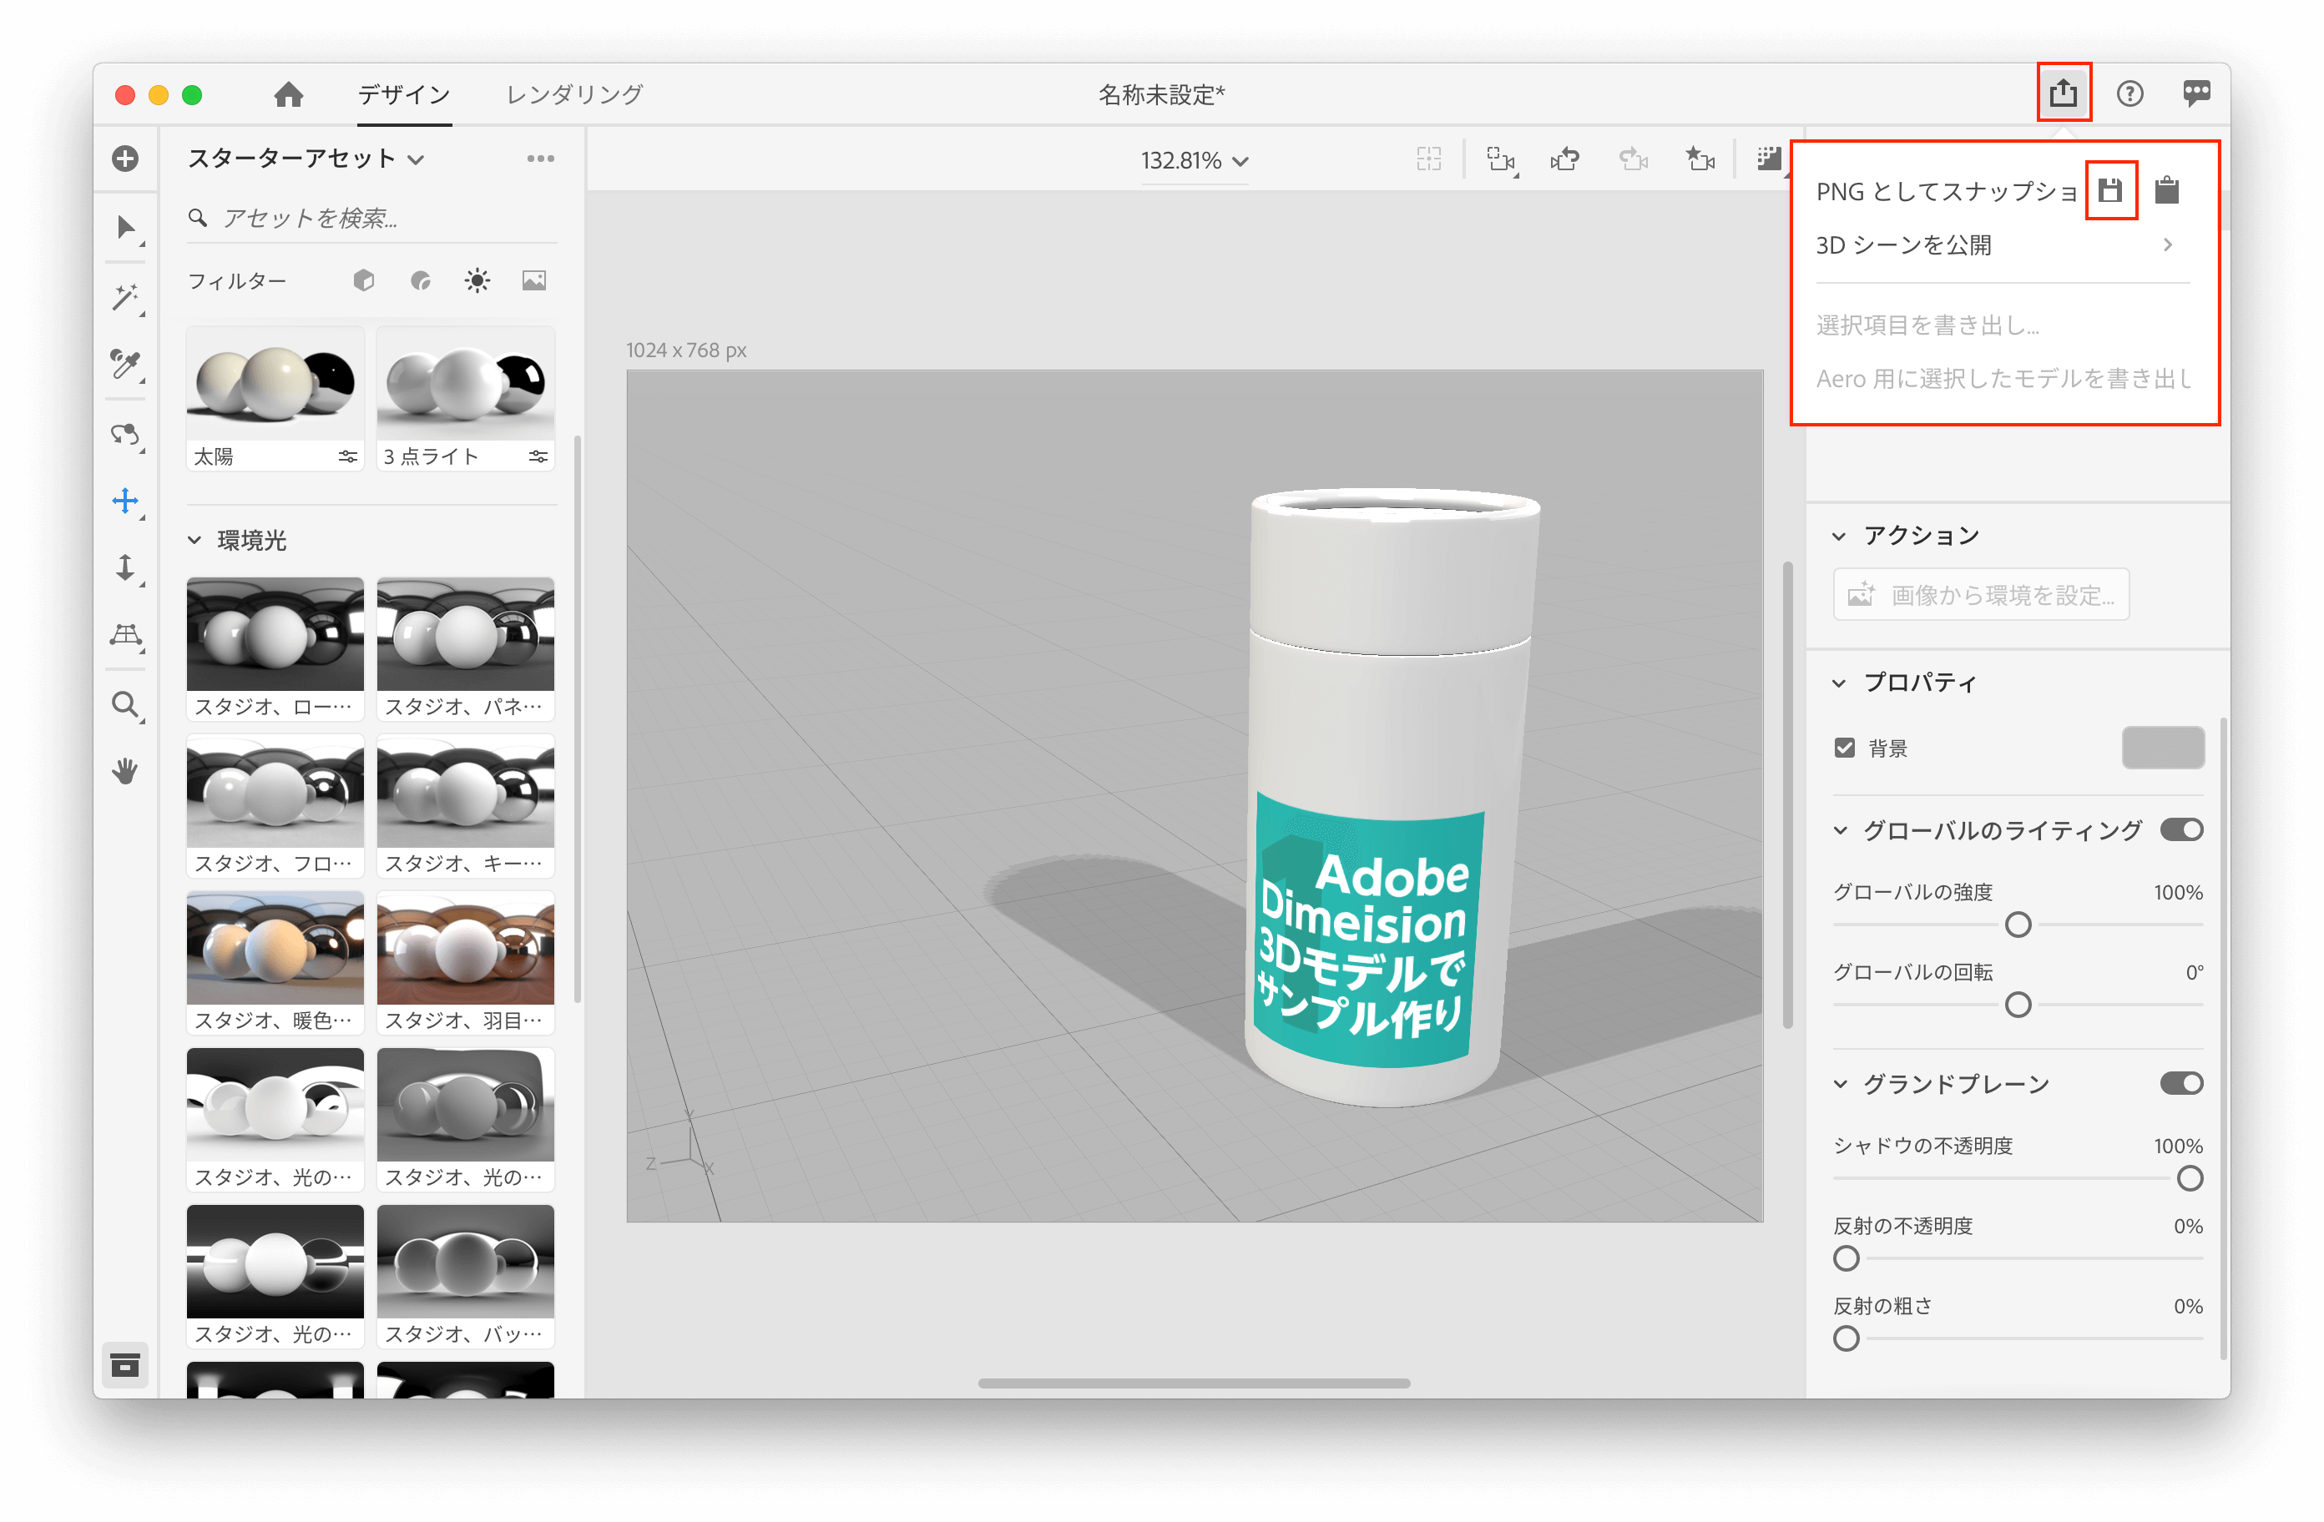Viewport: 2324px width, 1522px height.
Task: Go to the Home screen icon
Action: pyautogui.click(x=288, y=94)
